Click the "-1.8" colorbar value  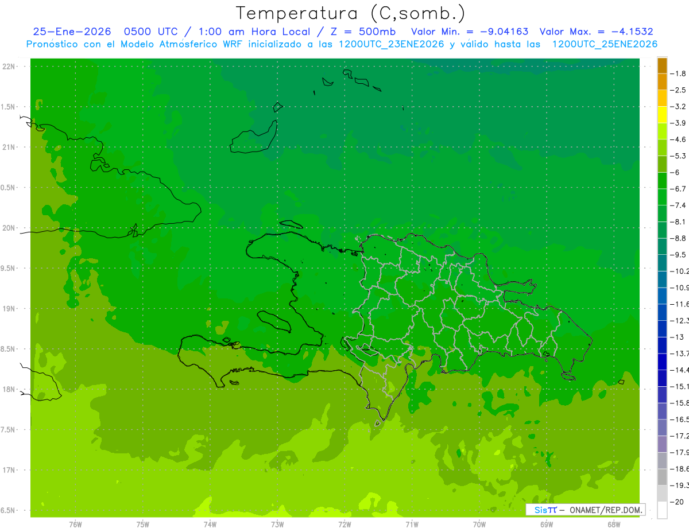678,73
